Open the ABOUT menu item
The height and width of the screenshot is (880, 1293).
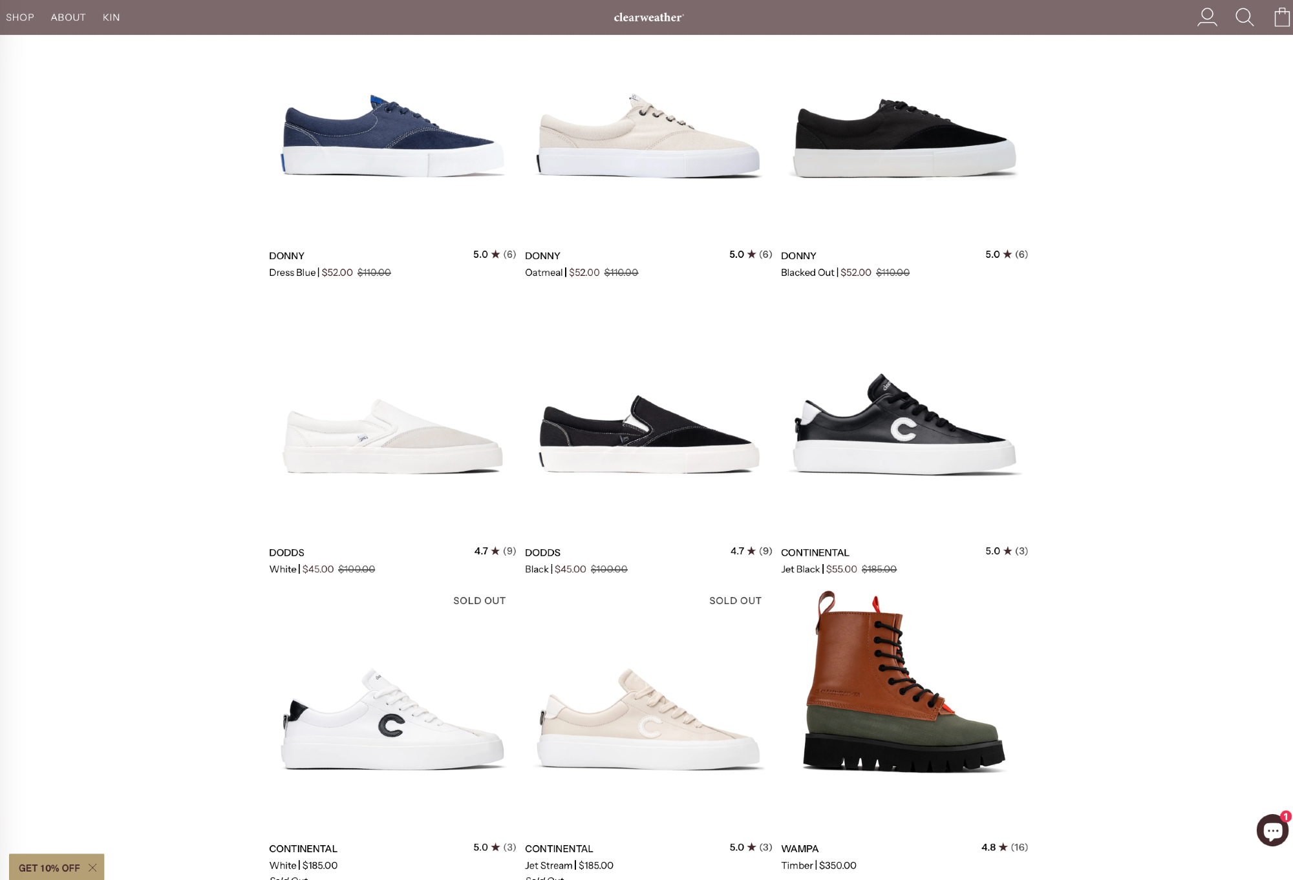[x=69, y=17]
